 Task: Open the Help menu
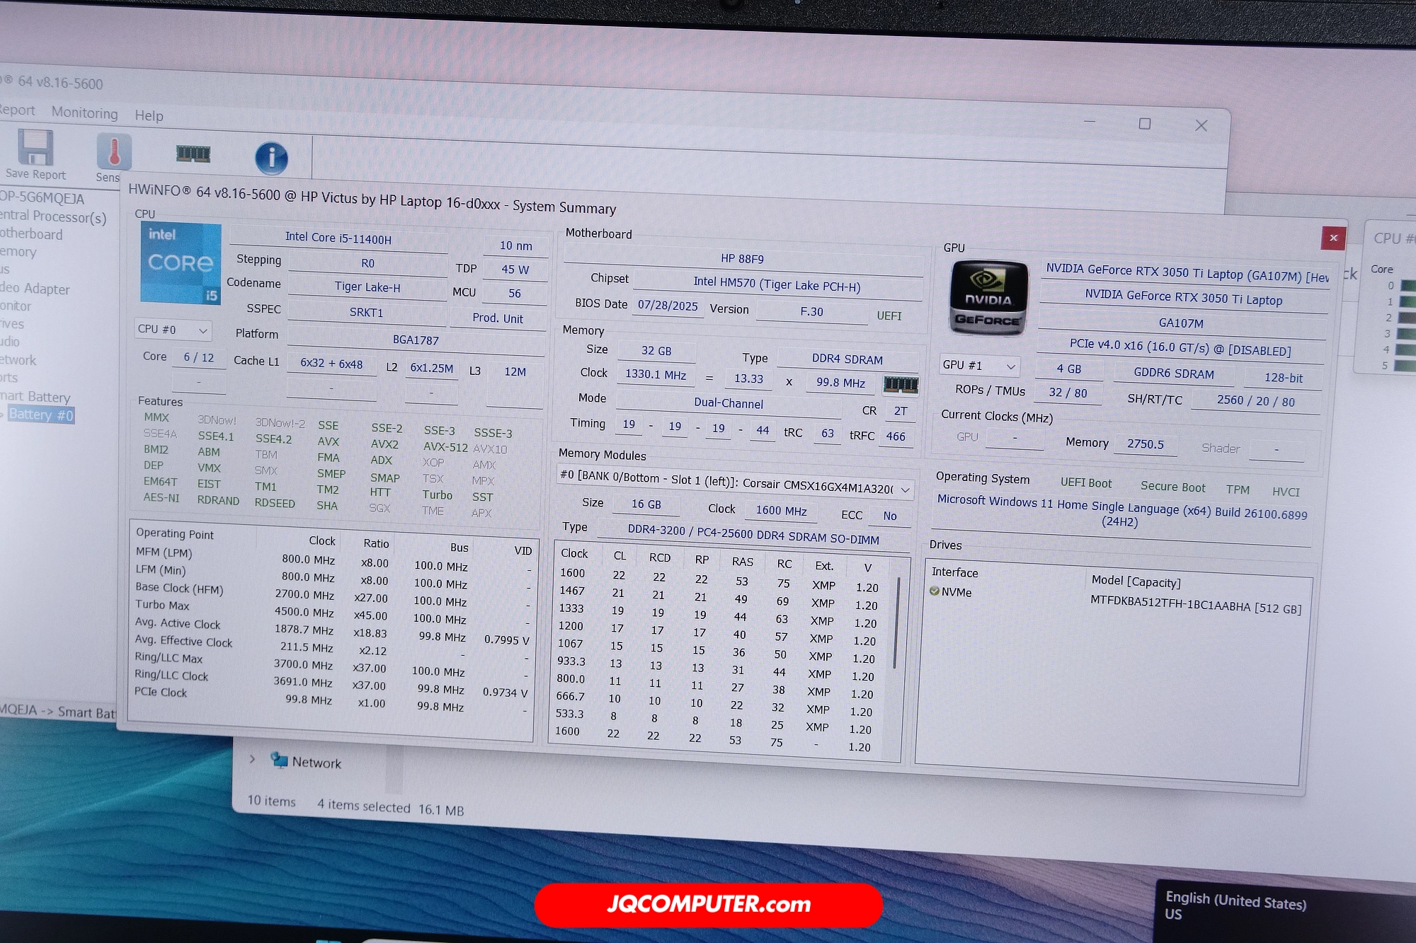(149, 115)
